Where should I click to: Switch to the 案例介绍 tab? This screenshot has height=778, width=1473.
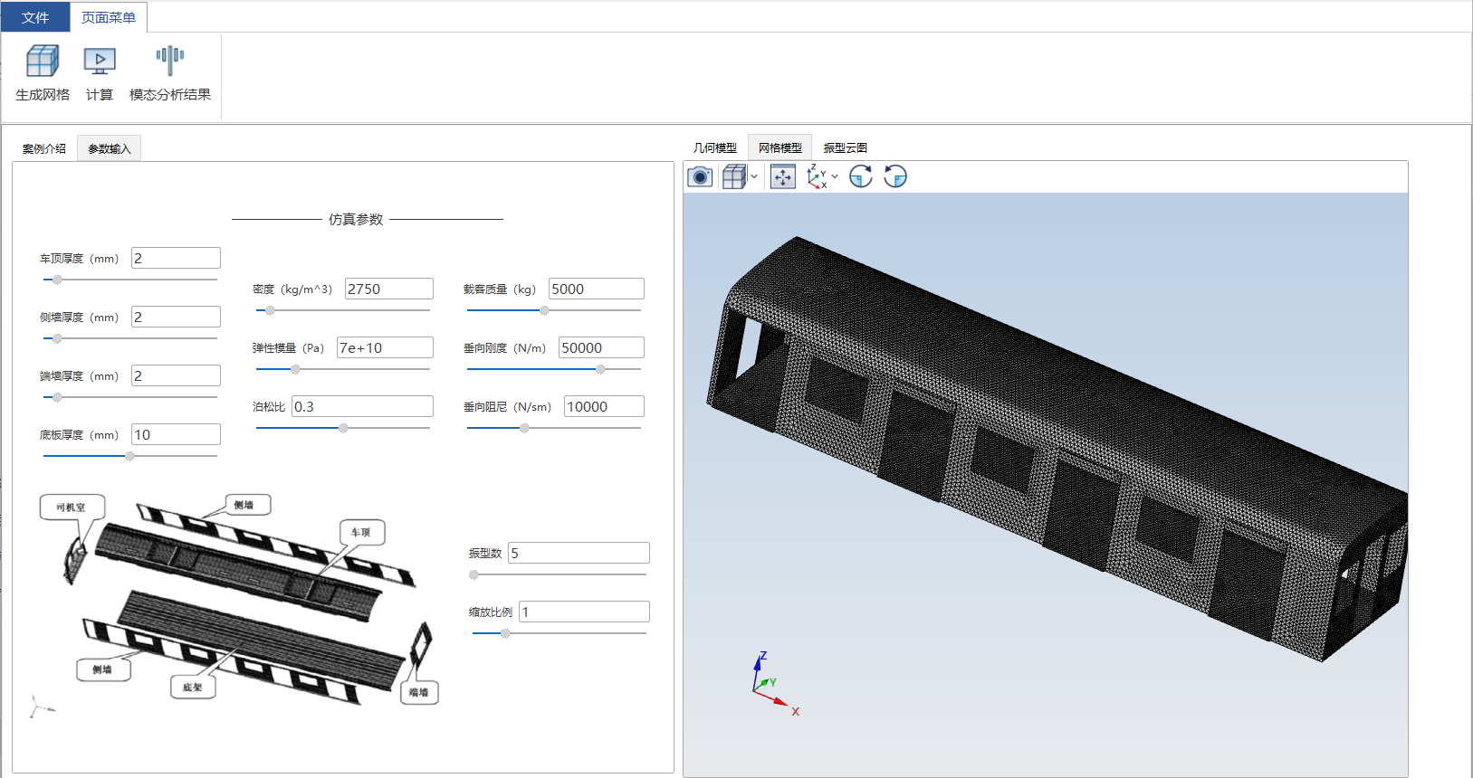44,148
